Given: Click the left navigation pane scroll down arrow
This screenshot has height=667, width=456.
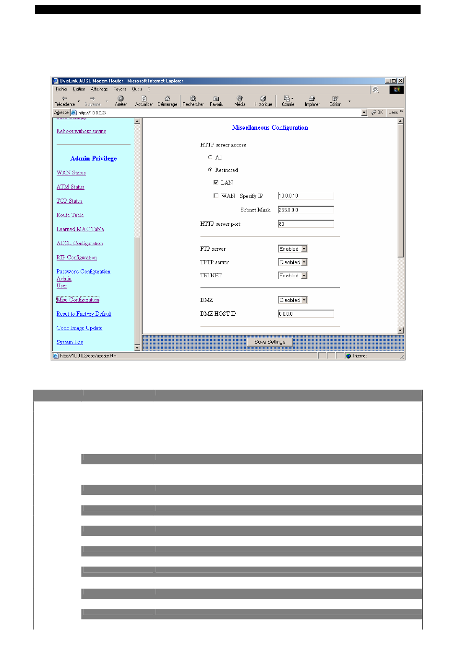Looking at the screenshot, I should pos(137,348).
